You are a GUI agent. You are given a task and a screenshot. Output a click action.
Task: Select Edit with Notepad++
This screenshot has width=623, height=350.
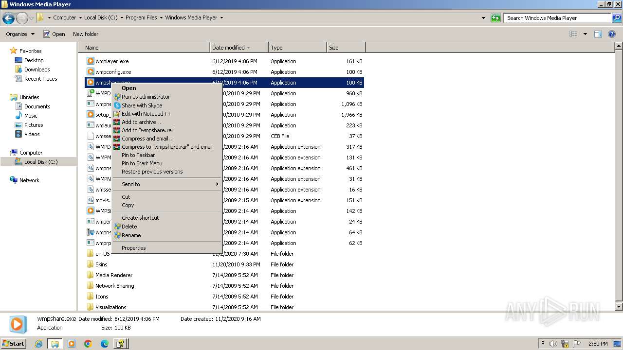click(166, 114)
